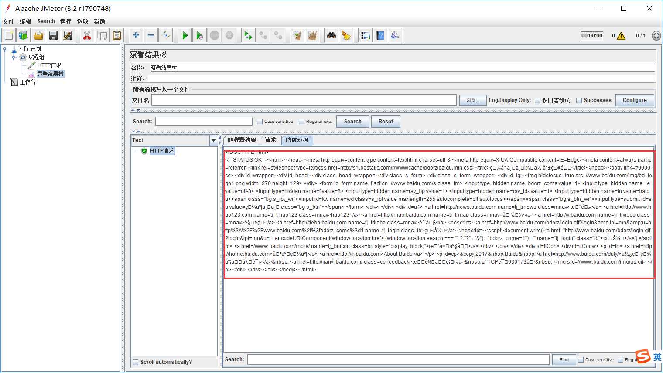The width and height of the screenshot is (663, 373).
Task: Open Help with the question-mark book icon
Action: click(x=380, y=35)
